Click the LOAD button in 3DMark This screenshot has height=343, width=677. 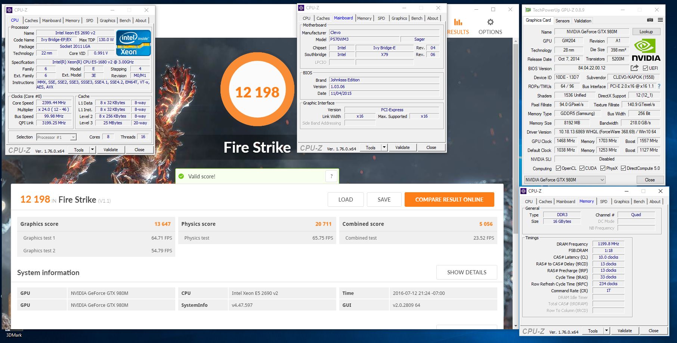(x=346, y=199)
